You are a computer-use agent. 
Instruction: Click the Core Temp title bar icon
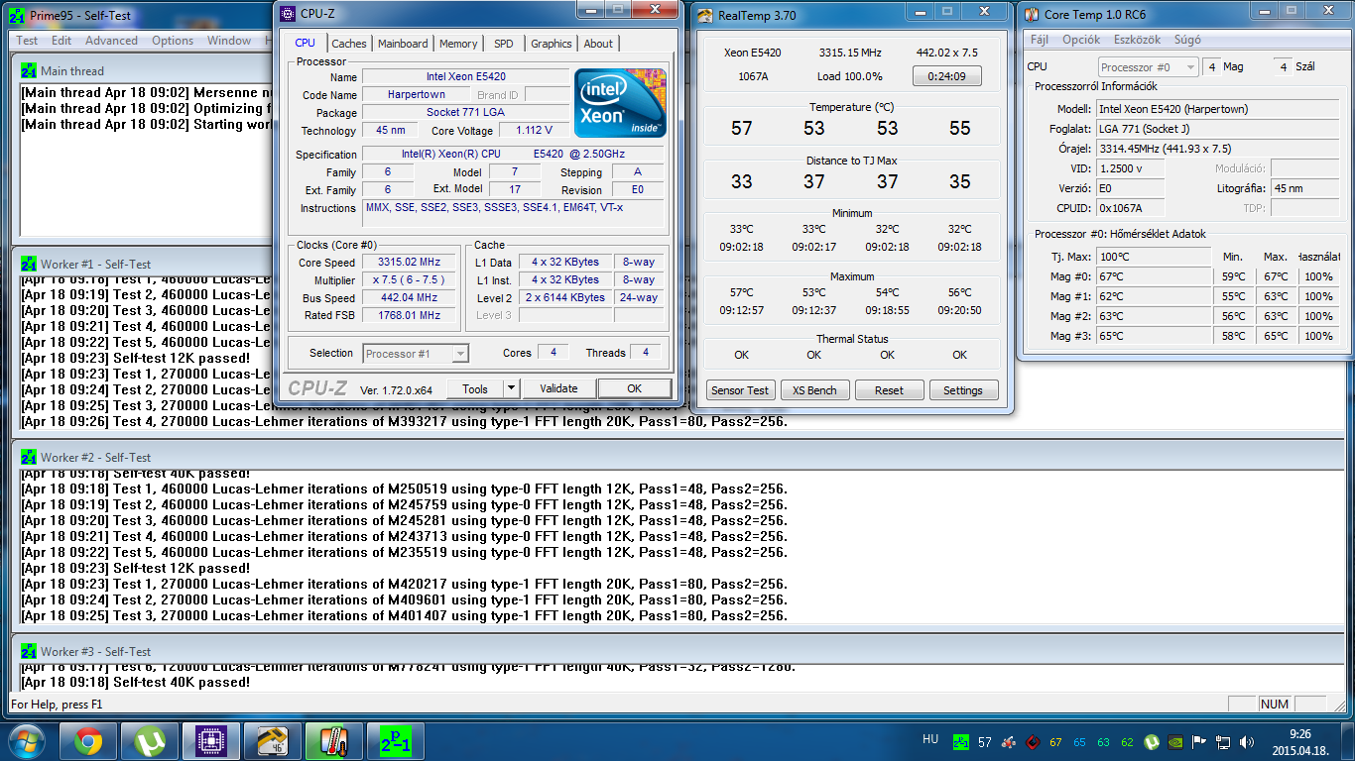click(1032, 15)
